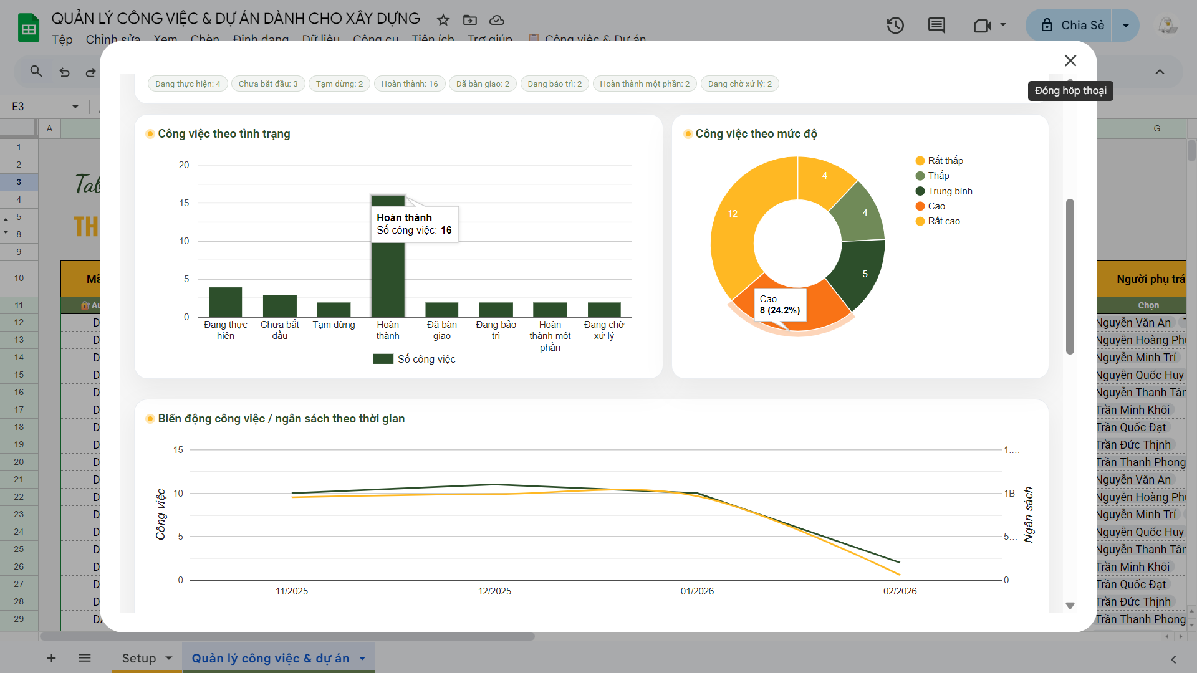Viewport: 1197px width, 673px height.
Task: Click the cloud save status icon
Action: pyautogui.click(x=496, y=20)
